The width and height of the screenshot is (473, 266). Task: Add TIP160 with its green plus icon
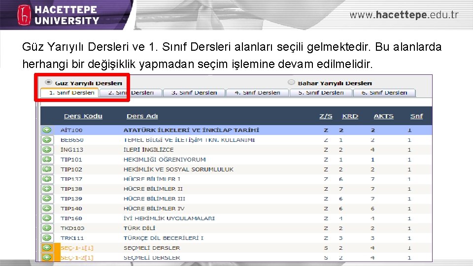point(47,218)
